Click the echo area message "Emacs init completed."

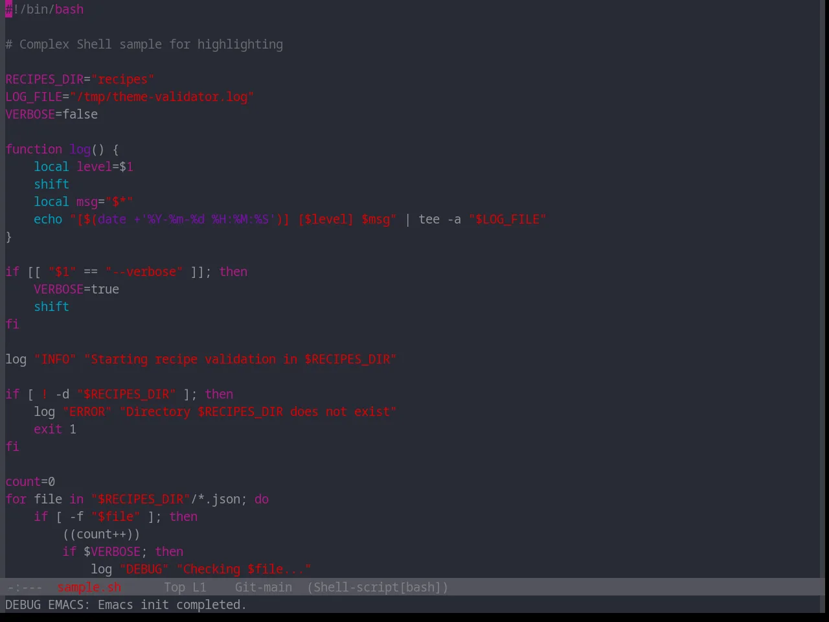(172, 605)
